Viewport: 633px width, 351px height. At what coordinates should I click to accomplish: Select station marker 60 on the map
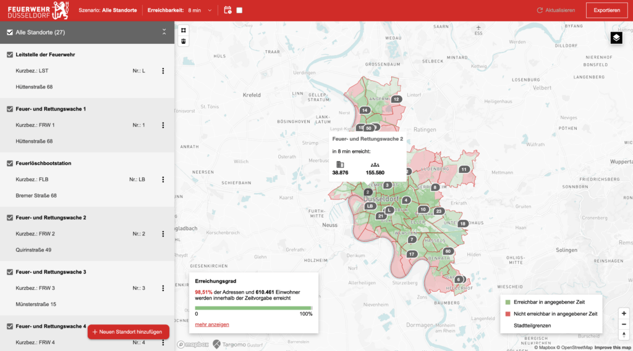(448, 251)
